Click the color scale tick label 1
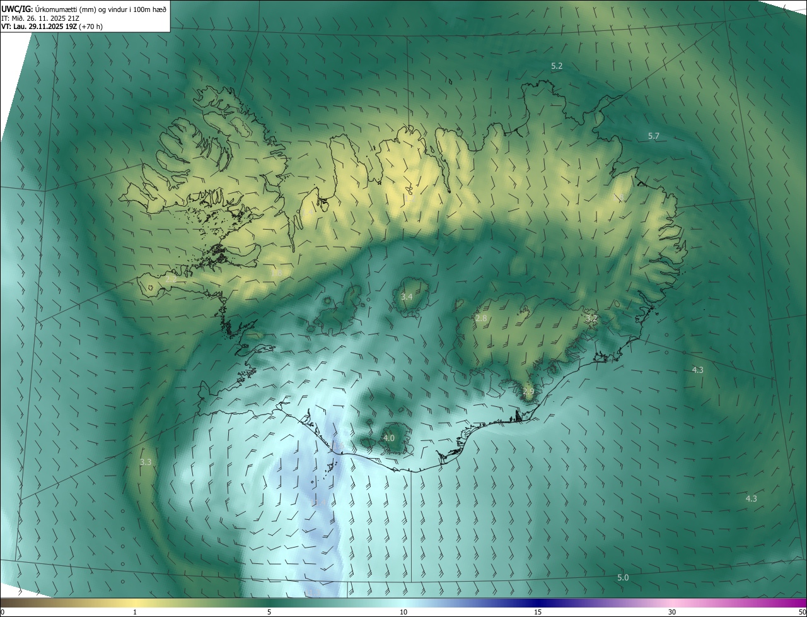Viewport: 807px width, 617px height. (135, 612)
